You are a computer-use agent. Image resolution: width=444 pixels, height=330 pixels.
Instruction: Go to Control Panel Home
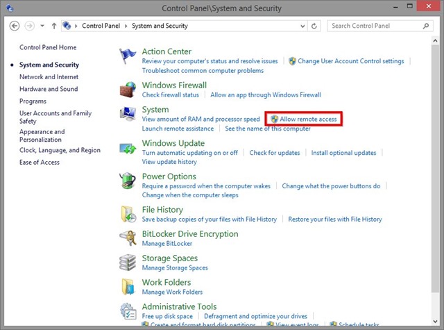click(48, 47)
